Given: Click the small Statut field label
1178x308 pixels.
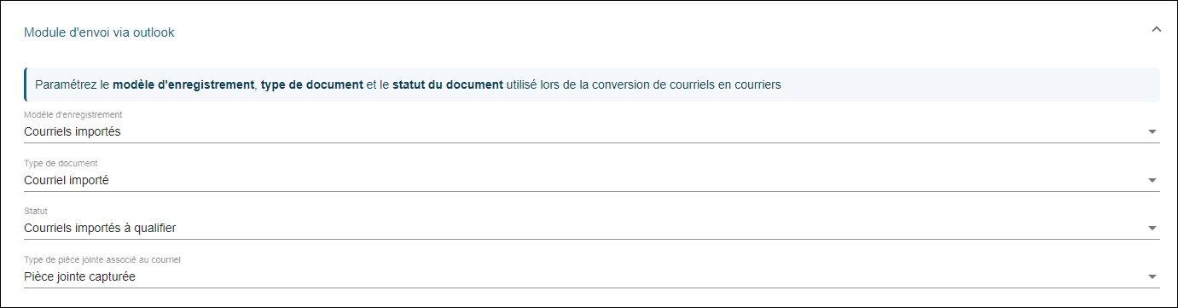Looking at the screenshot, I should (x=36, y=211).
